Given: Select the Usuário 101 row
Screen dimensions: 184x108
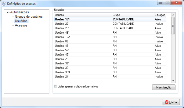Looking at the screenshot, I should pos(83,19).
